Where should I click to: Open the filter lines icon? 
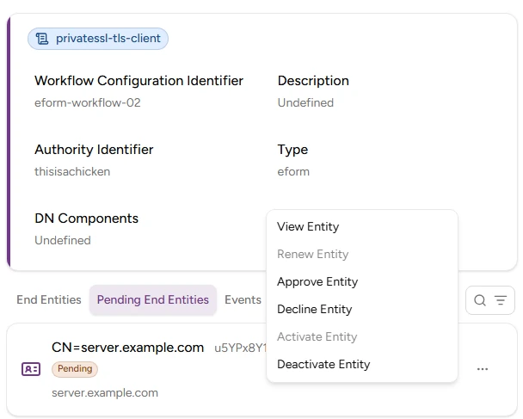(500, 300)
